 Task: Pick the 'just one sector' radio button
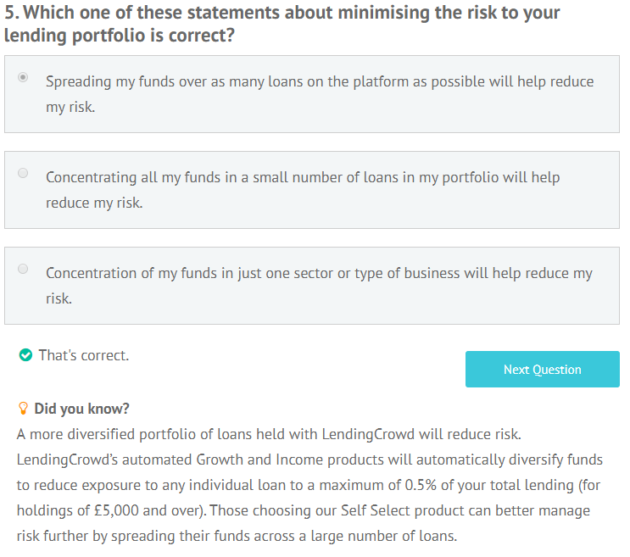(23, 269)
